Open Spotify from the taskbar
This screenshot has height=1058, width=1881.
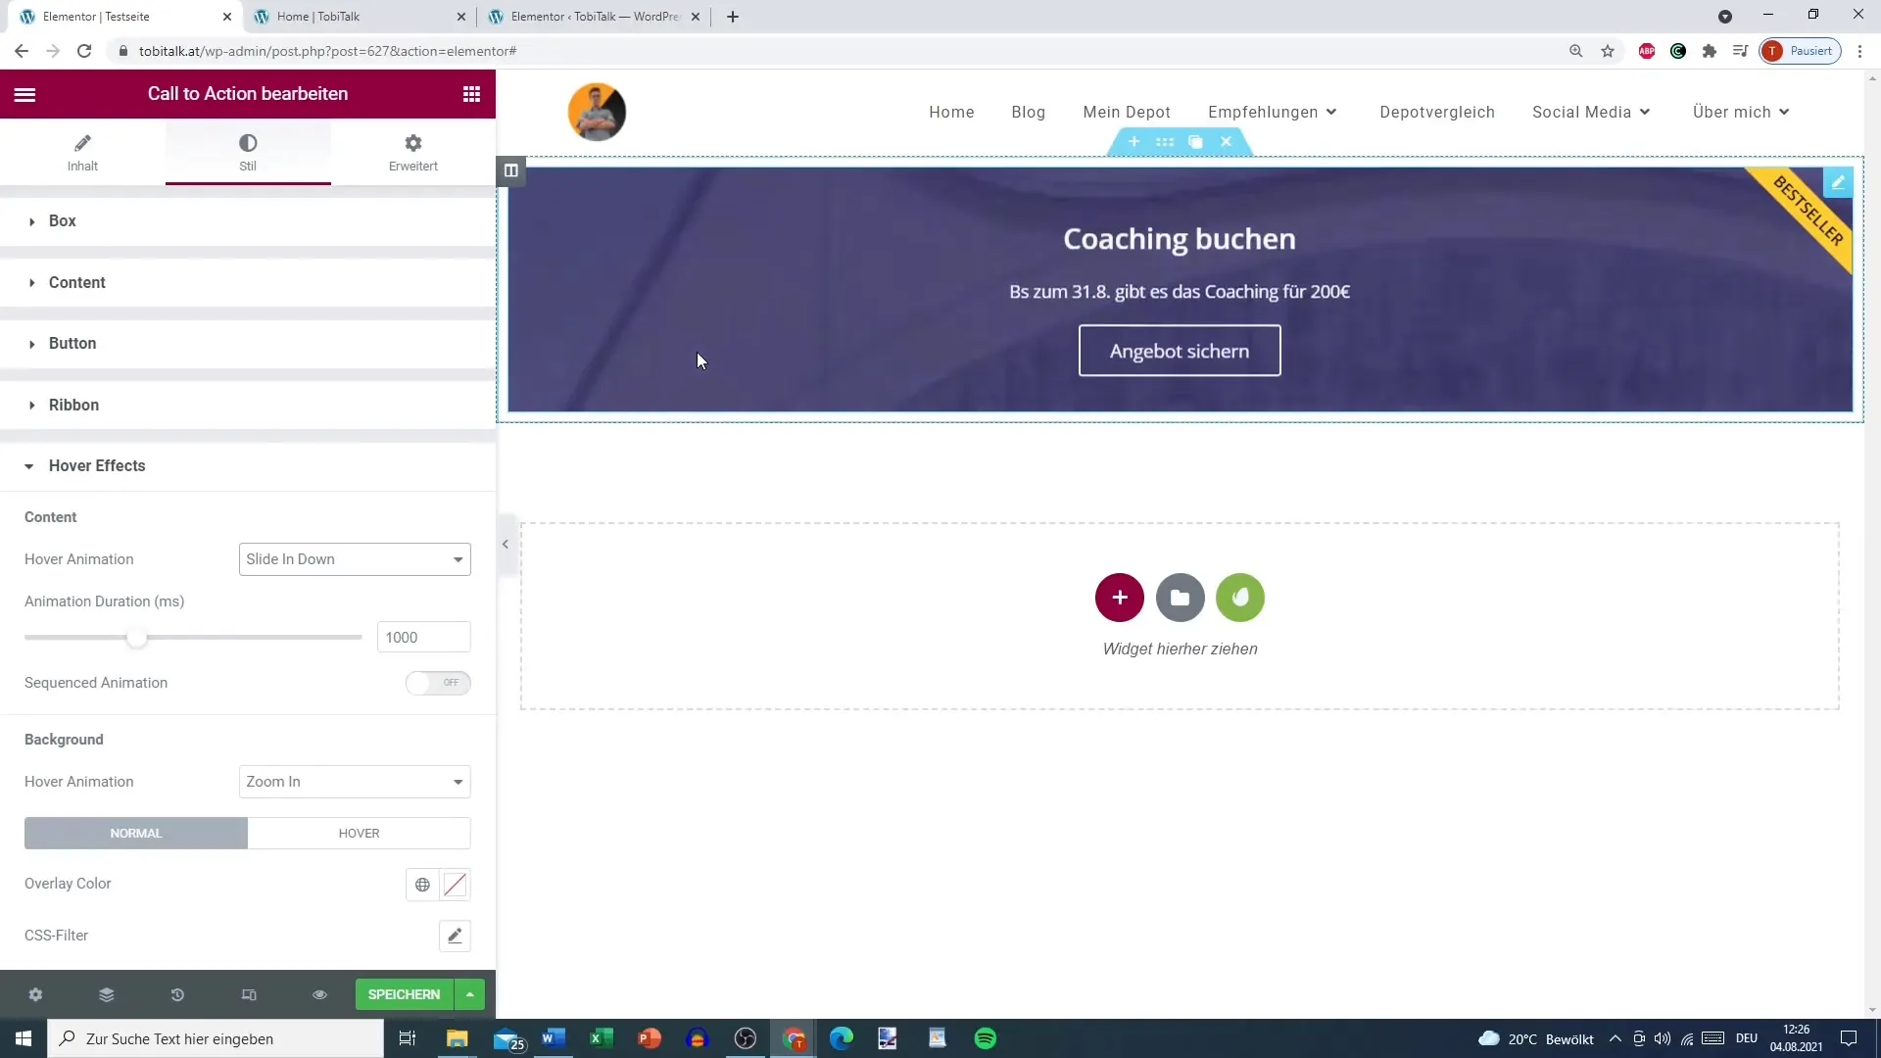click(986, 1038)
